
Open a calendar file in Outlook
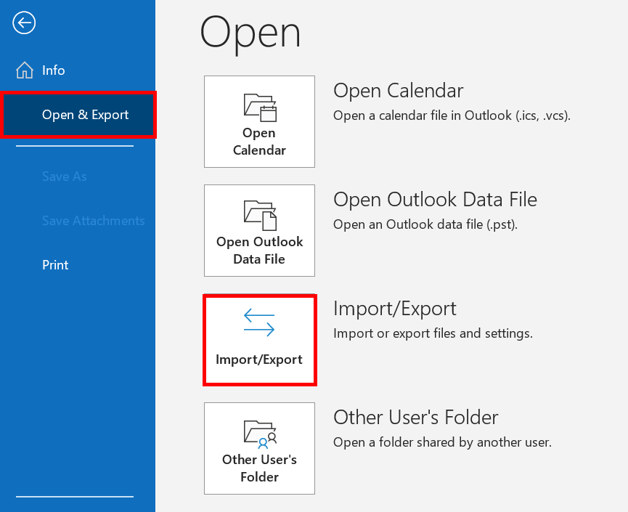[259, 121]
